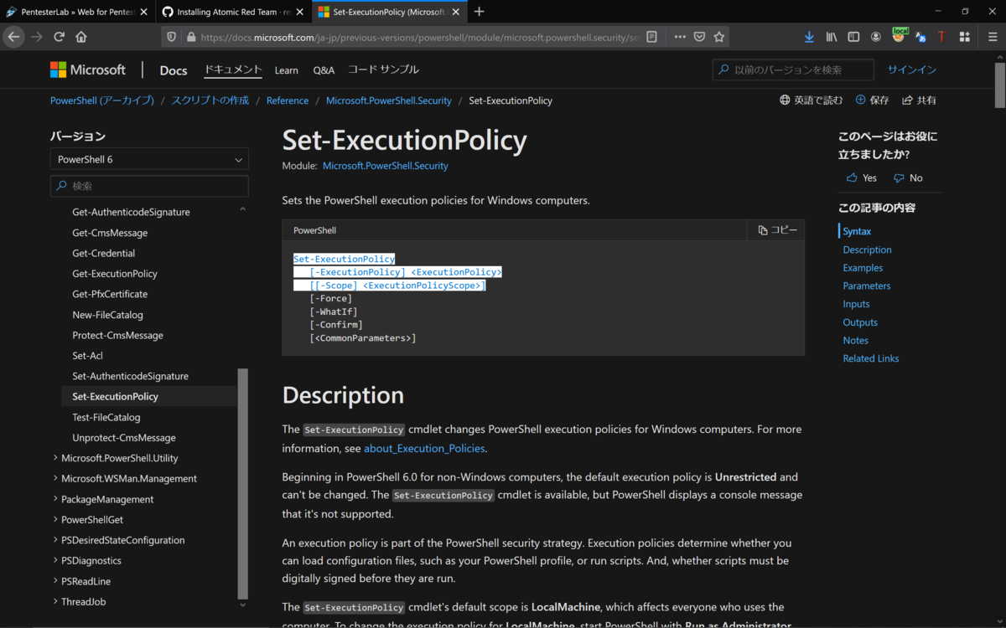Viewport: 1006px width, 628px height.
Task: Open Microsoft.PowerShell.Security module link under title
Action: coord(386,166)
